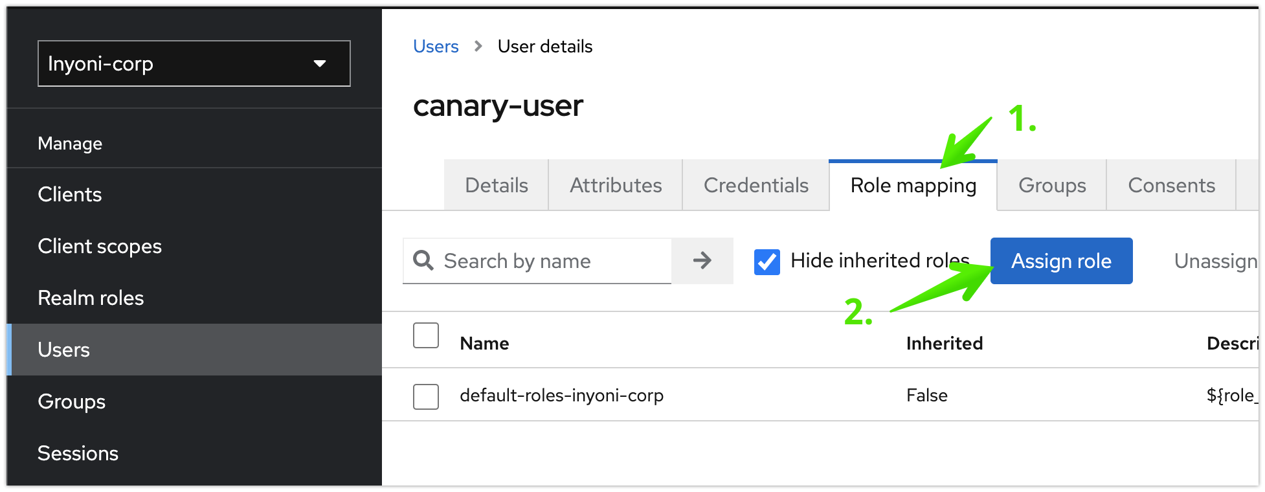Open the Credentials tab
This screenshot has height=492, width=1265.
point(756,185)
